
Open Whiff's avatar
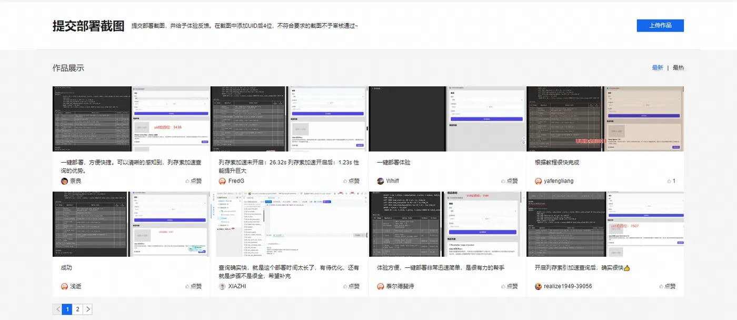[380, 181]
